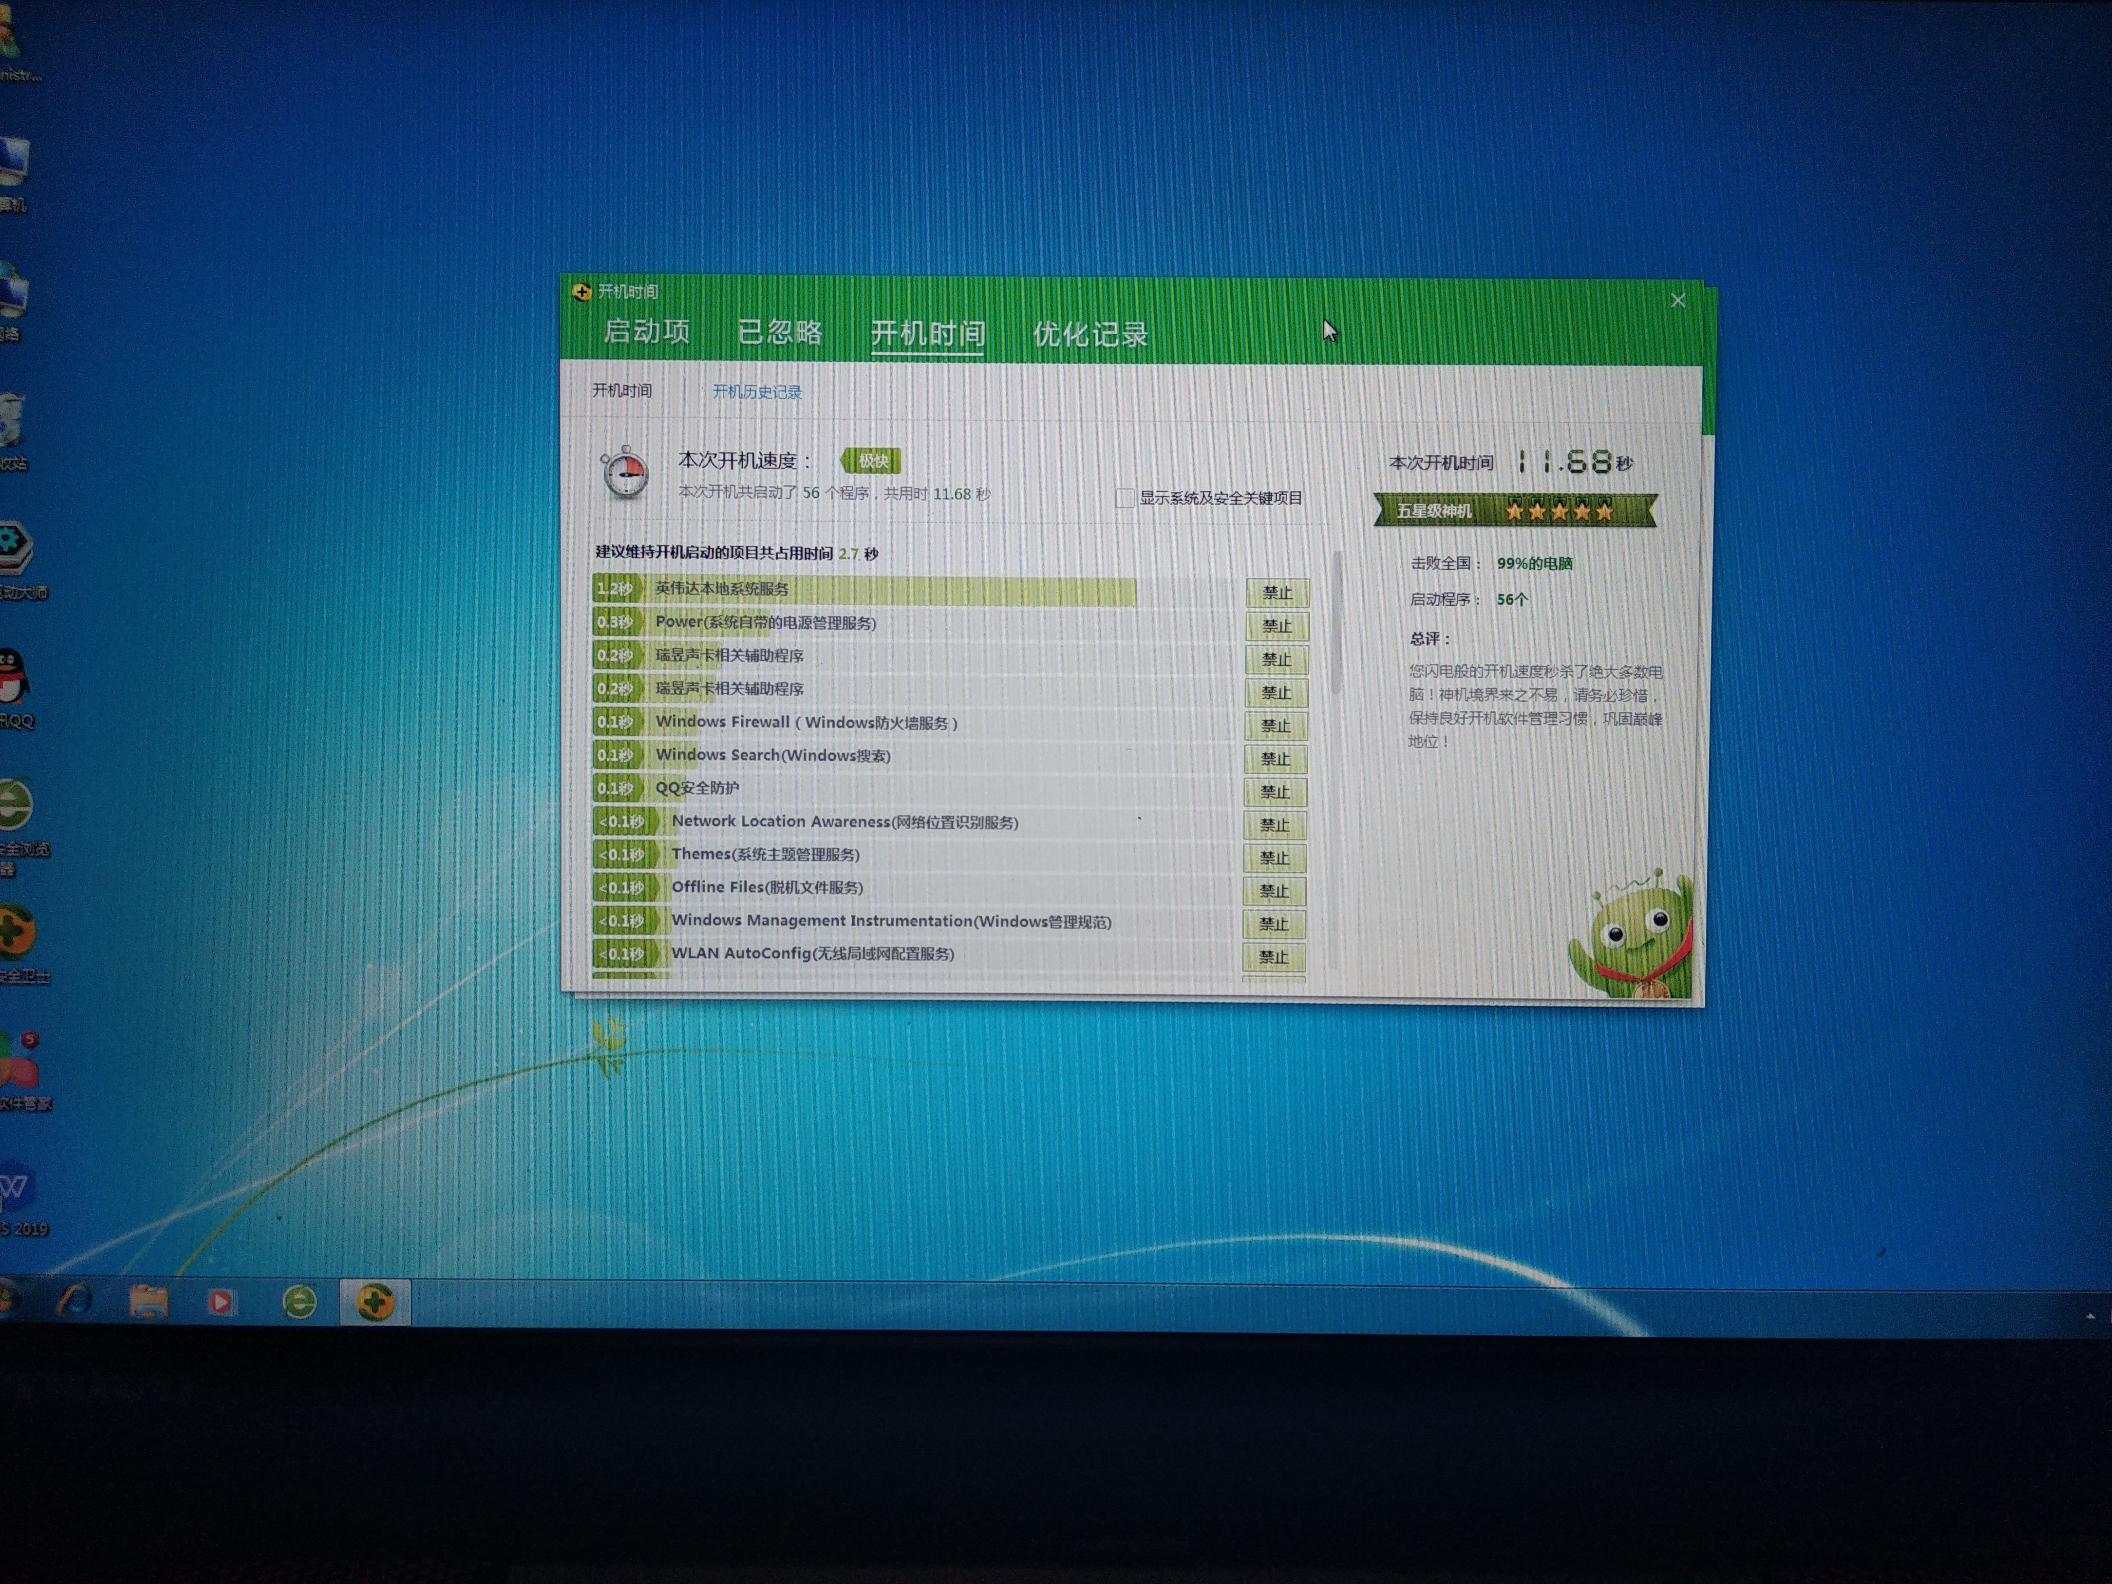The width and height of the screenshot is (2112, 1584).
Task: Click the 56个 startup programs count
Action: click(x=1512, y=600)
